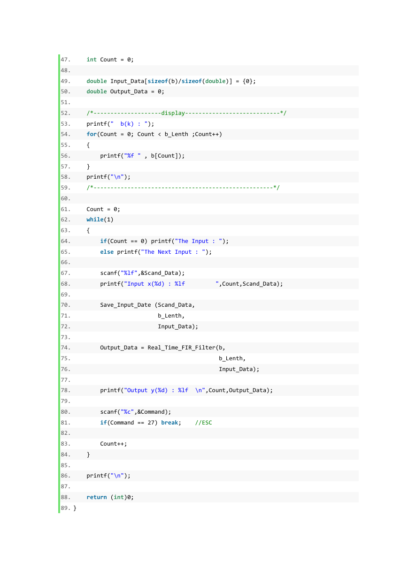Click the line number '64.'
The image size is (408, 576).
tap(66, 241)
